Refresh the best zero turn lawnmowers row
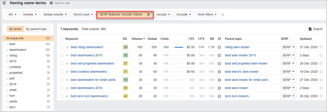The height and width of the screenshot is (112, 327). [321, 96]
